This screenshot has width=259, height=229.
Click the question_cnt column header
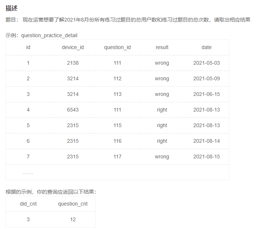[73, 204]
